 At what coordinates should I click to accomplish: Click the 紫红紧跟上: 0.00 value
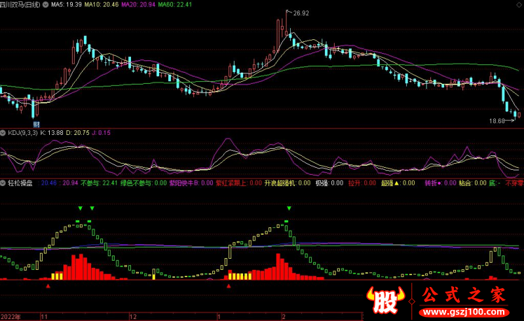pyautogui.click(x=238, y=183)
